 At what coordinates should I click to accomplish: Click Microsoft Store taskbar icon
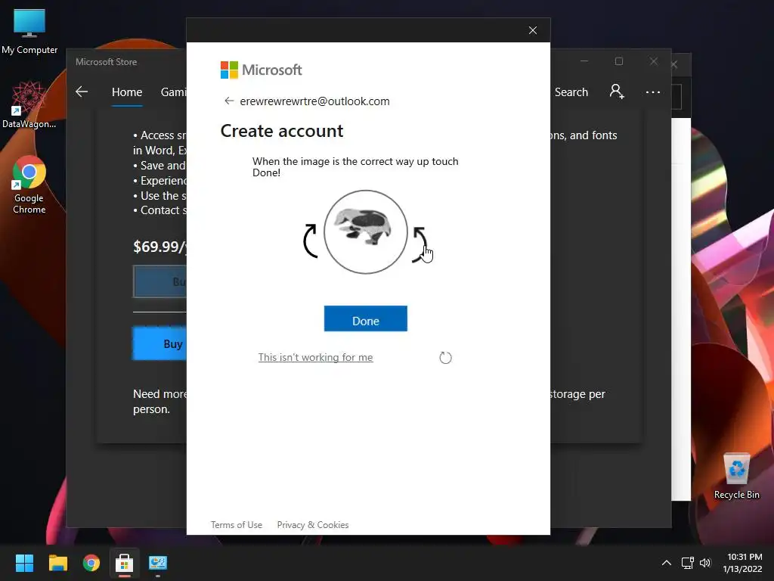coord(125,563)
